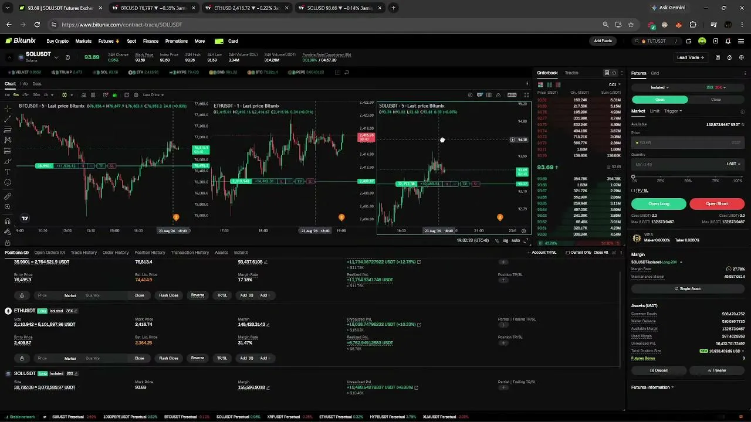Open the 20X leverage dropdown

[x=716, y=88]
